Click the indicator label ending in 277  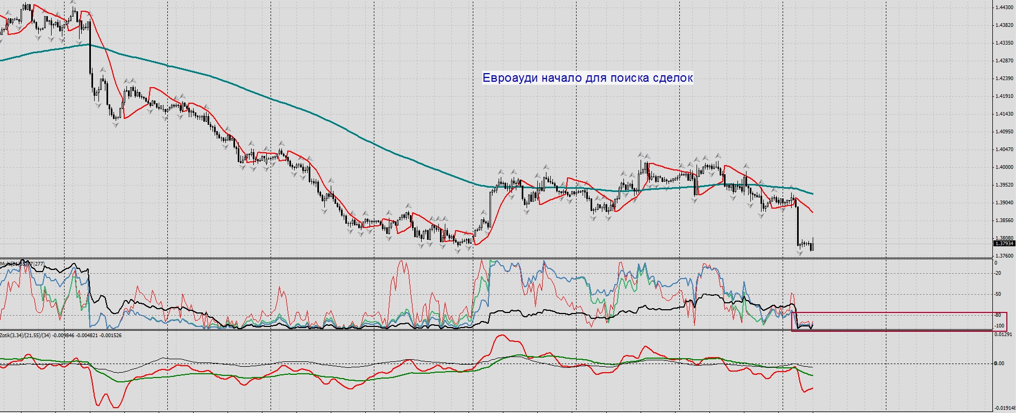(x=23, y=264)
